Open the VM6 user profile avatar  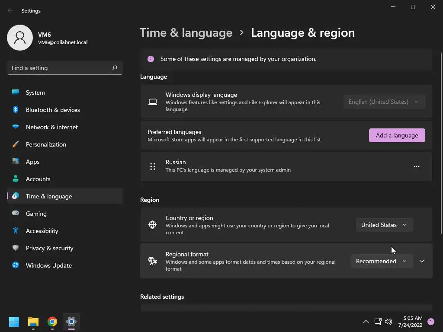(x=20, y=38)
